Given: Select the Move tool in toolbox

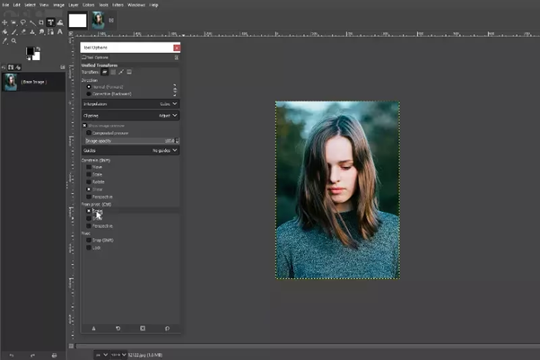Looking at the screenshot, I should [4, 22].
